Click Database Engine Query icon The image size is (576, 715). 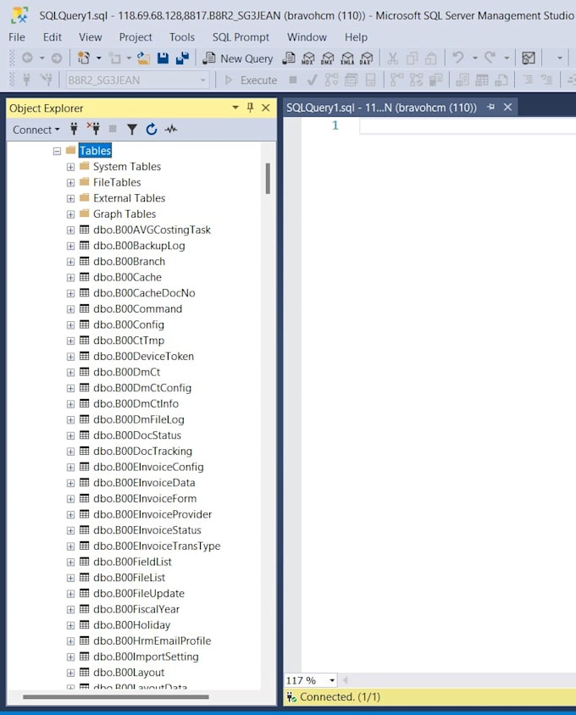click(x=289, y=58)
